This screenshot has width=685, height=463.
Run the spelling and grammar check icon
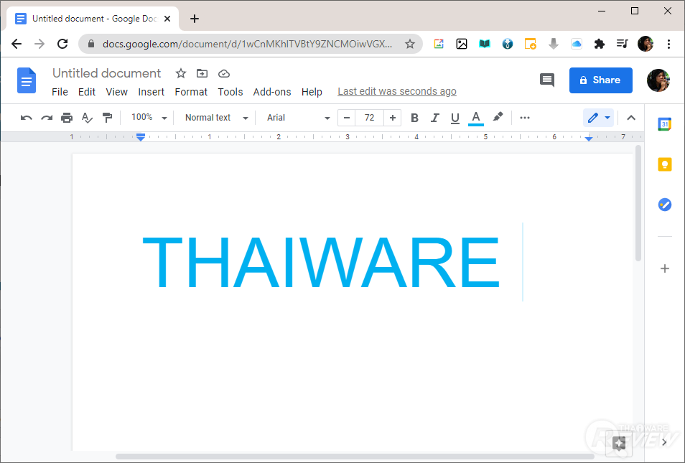87,118
